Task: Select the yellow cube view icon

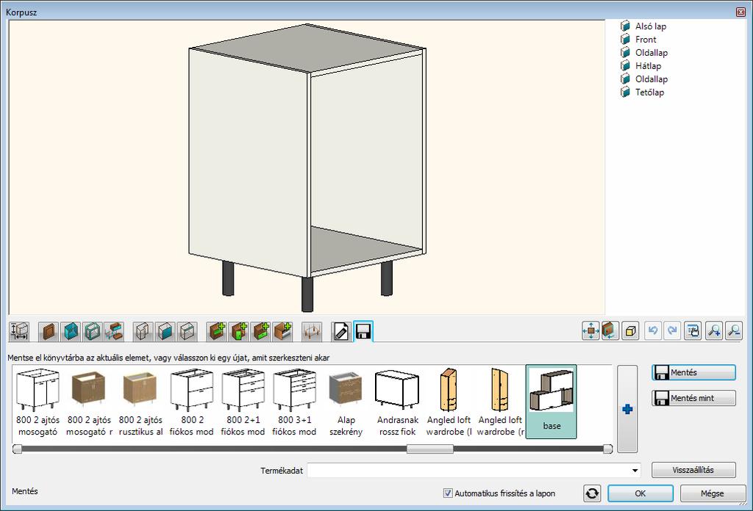Action: click(630, 331)
